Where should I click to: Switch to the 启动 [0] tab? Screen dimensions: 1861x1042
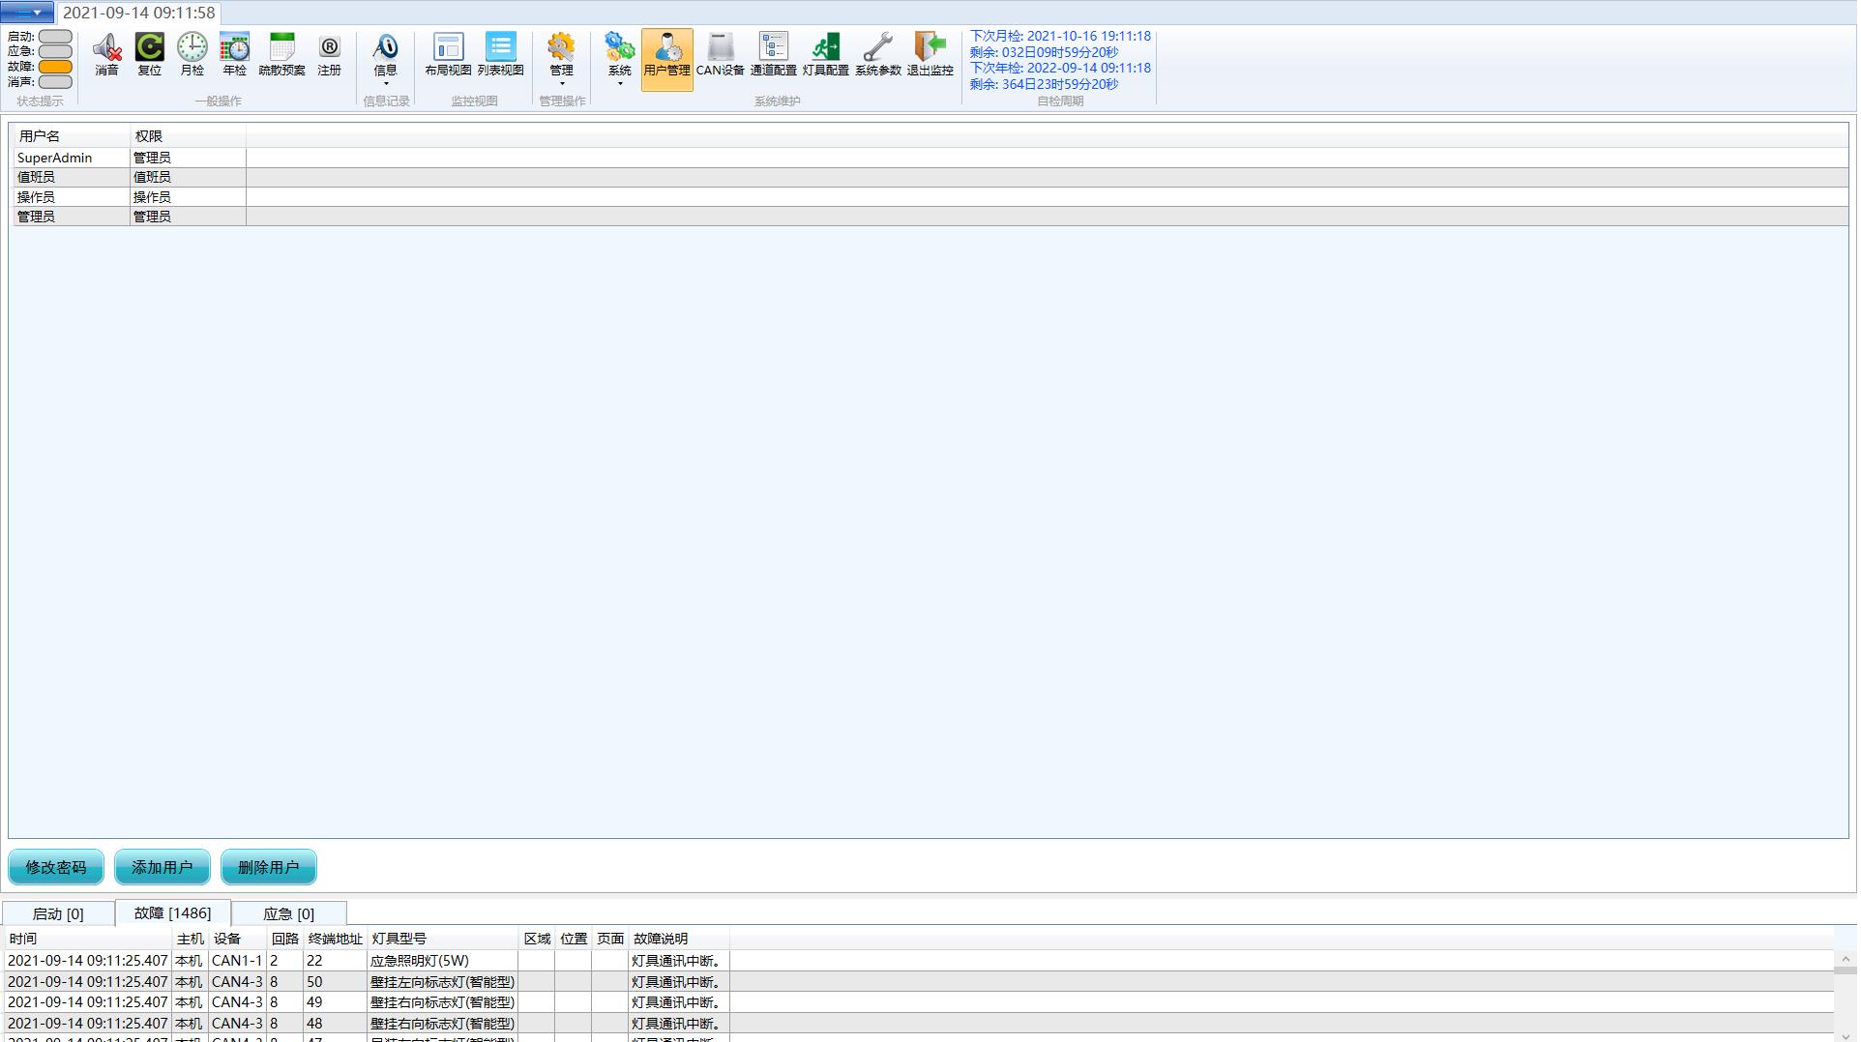[58, 914]
